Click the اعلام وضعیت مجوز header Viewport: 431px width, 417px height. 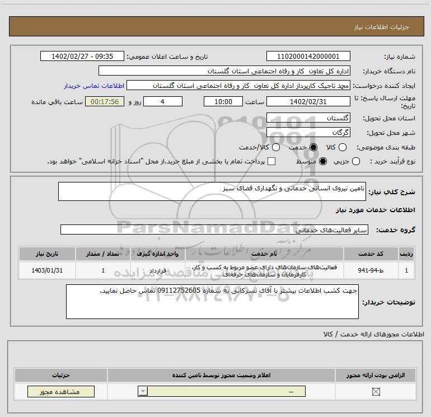coord(221,375)
